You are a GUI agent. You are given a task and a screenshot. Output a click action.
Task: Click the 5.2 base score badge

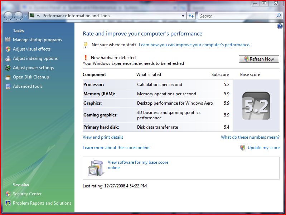(256, 106)
